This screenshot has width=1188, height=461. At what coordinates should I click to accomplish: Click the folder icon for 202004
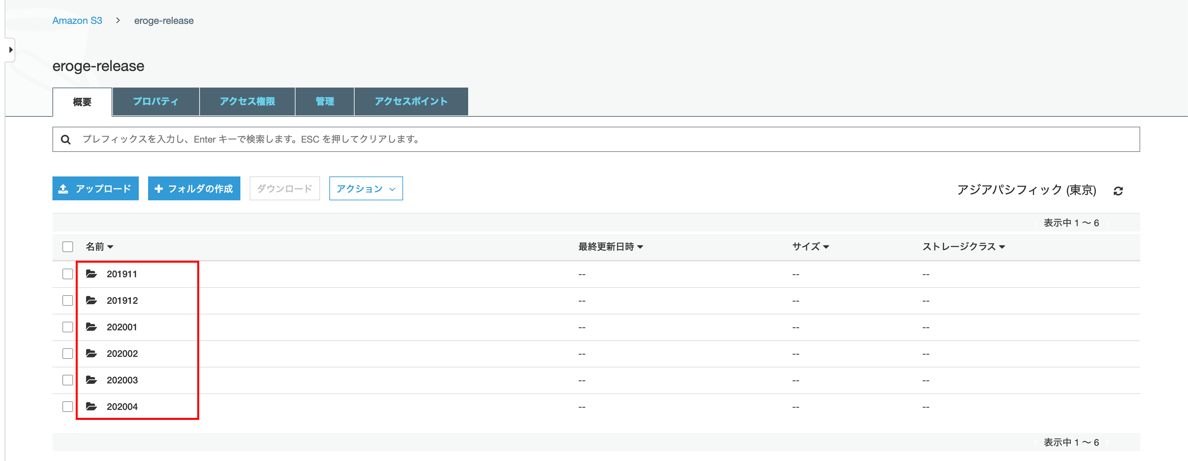point(91,407)
